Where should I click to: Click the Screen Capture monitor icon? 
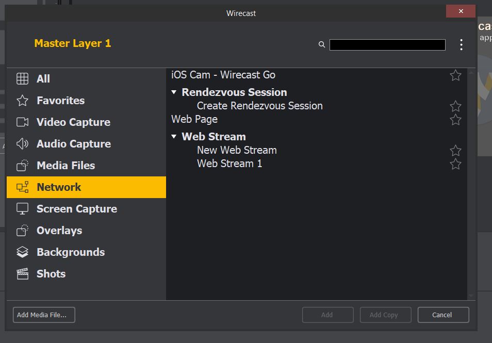point(22,209)
